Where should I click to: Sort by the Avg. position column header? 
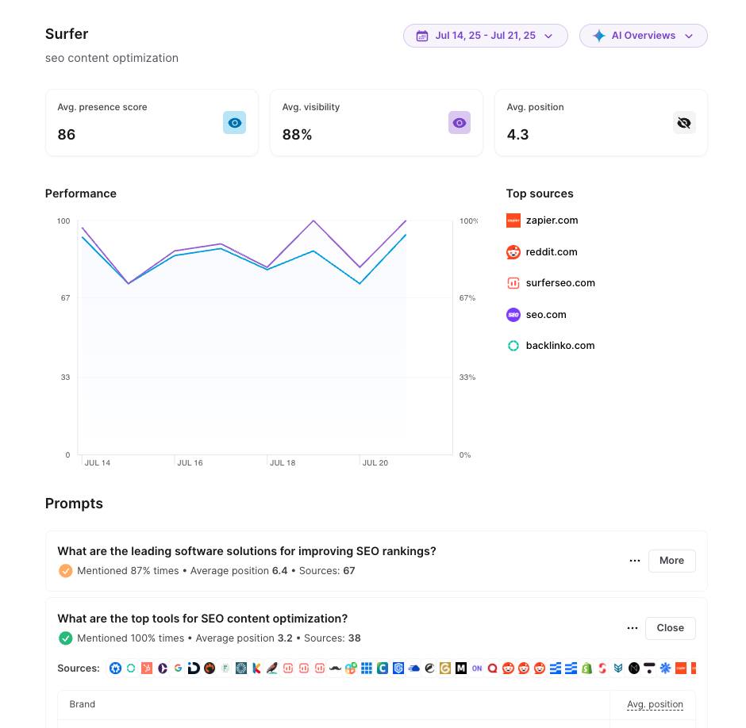coord(655,704)
